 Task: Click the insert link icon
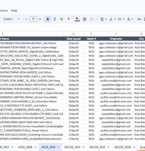(x=139, y=19)
